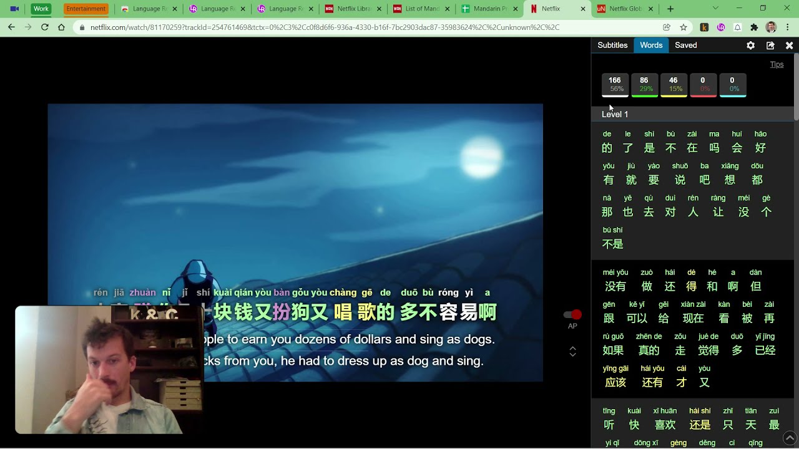Share this page from the address bar
This screenshot has height=449, width=799.
pos(667,27)
